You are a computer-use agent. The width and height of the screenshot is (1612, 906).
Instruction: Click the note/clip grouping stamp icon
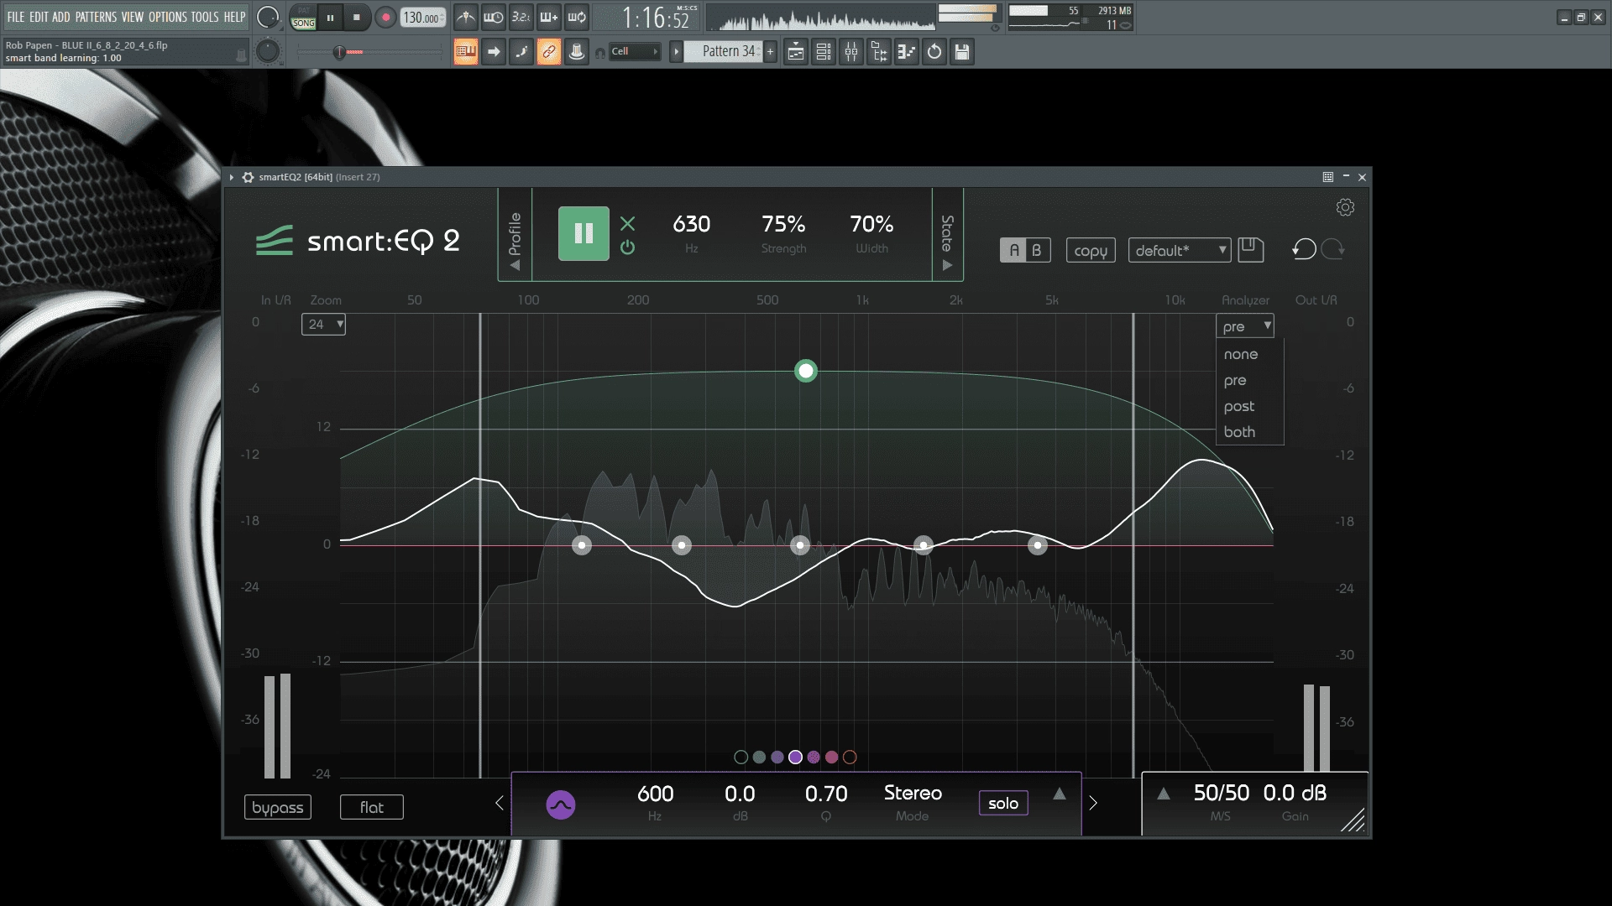coord(577,52)
